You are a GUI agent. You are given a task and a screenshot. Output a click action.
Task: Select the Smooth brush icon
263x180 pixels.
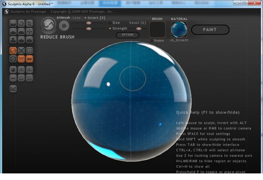30,40
